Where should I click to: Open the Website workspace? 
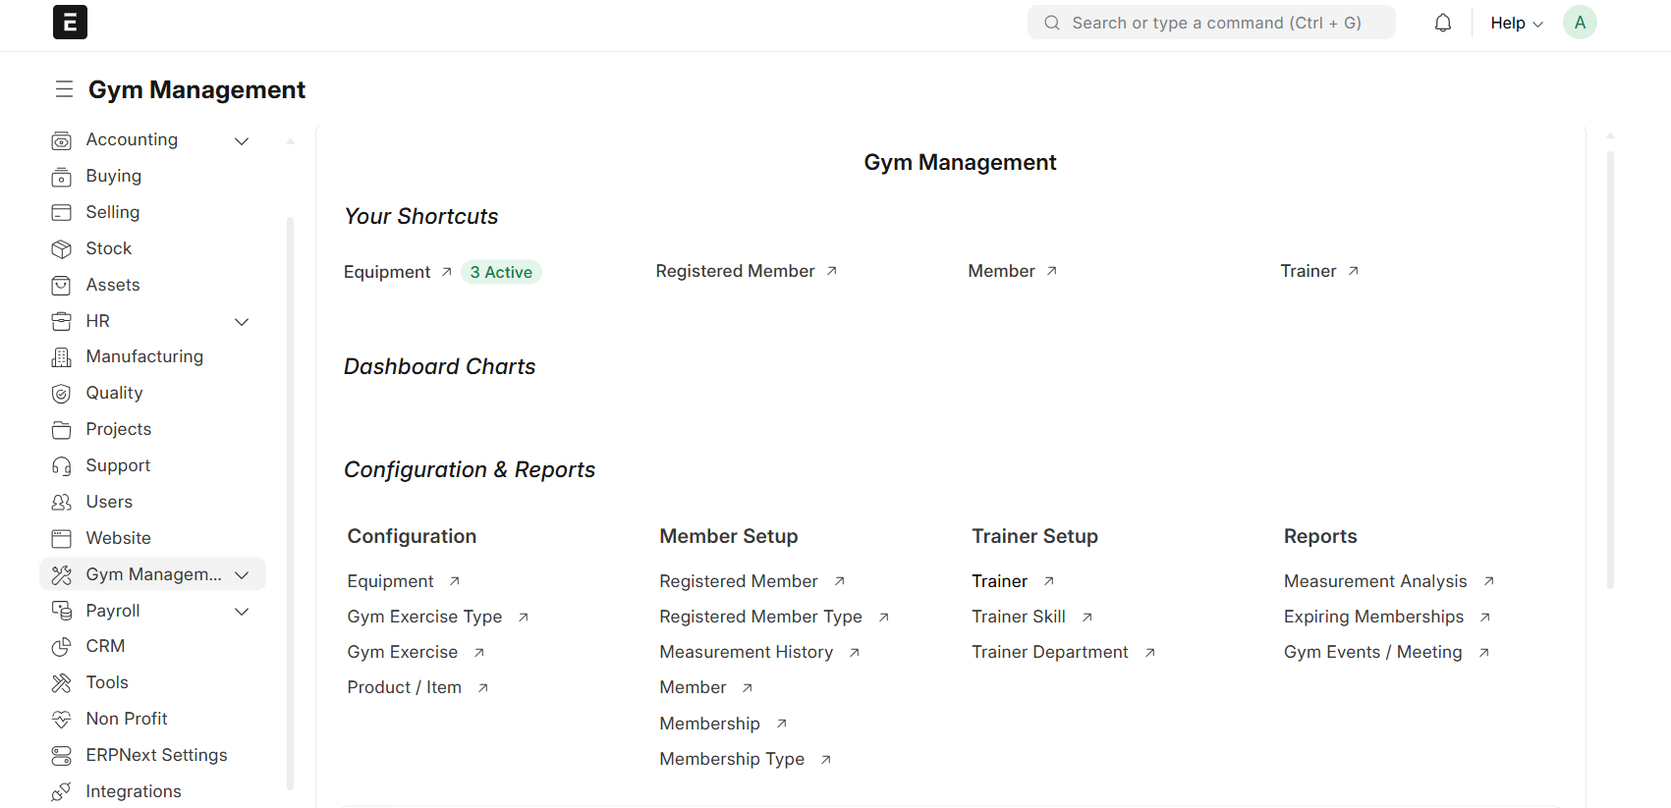pyautogui.click(x=118, y=538)
